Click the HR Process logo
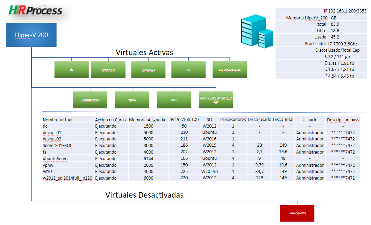Image resolution: width=371 pixels, height=225 pixels. pos(35,10)
